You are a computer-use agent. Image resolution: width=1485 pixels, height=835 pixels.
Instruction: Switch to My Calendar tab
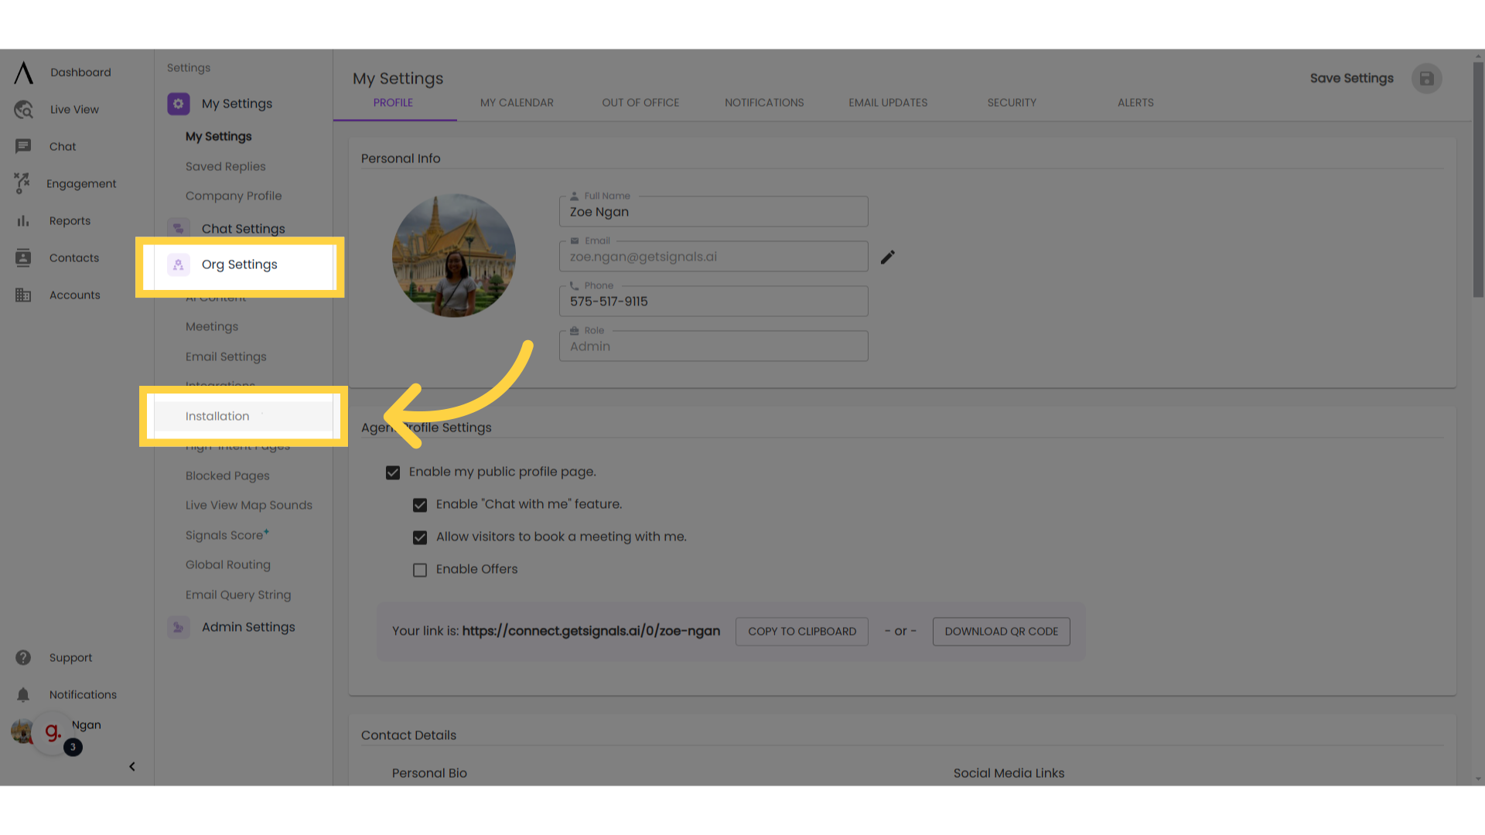[516, 102]
